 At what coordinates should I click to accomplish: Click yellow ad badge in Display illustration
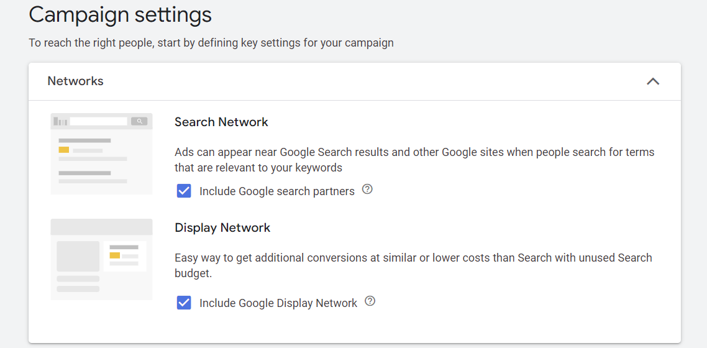pos(114,255)
